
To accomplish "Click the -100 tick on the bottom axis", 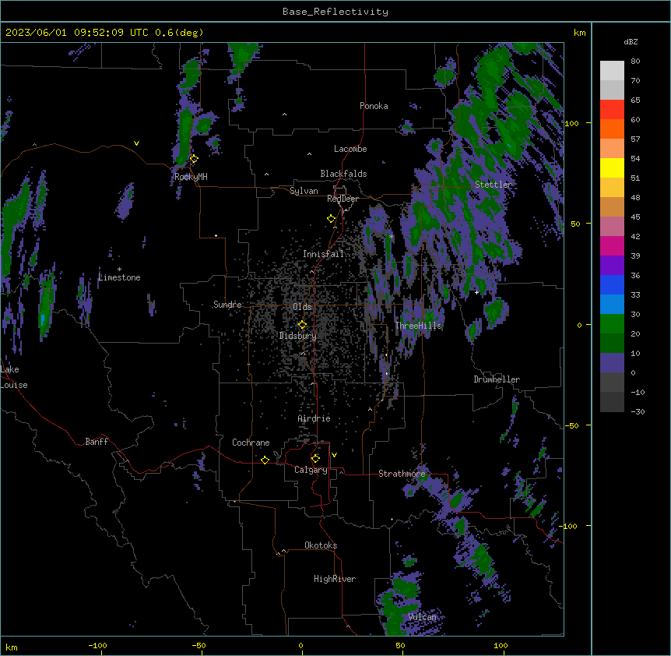I will coord(97,646).
